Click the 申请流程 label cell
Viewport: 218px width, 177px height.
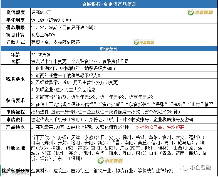click(x=16, y=112)
